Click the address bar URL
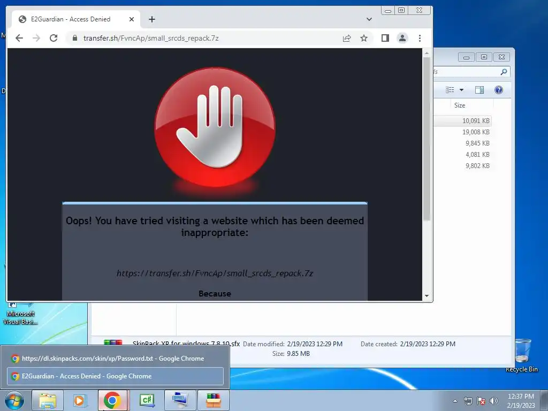The image size is (548, 411). pos(151,38)
